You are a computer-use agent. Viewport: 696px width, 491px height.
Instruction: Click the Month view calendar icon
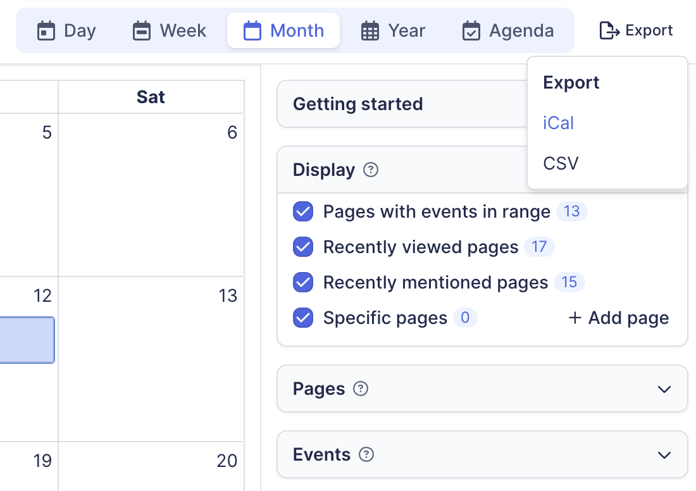click(x=252, y=30)
